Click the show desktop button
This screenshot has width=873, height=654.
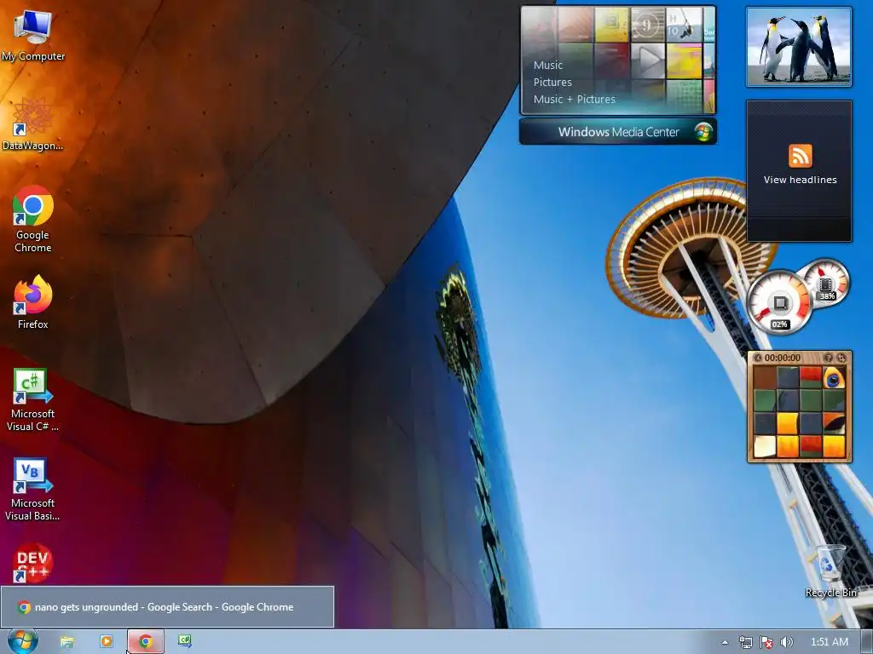867,642
